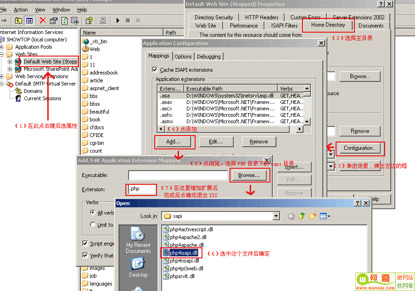Click the Up One Level folder toolbar icon
Image resolution: width=415 pixels, height=291 pixels.
point(18,21)
